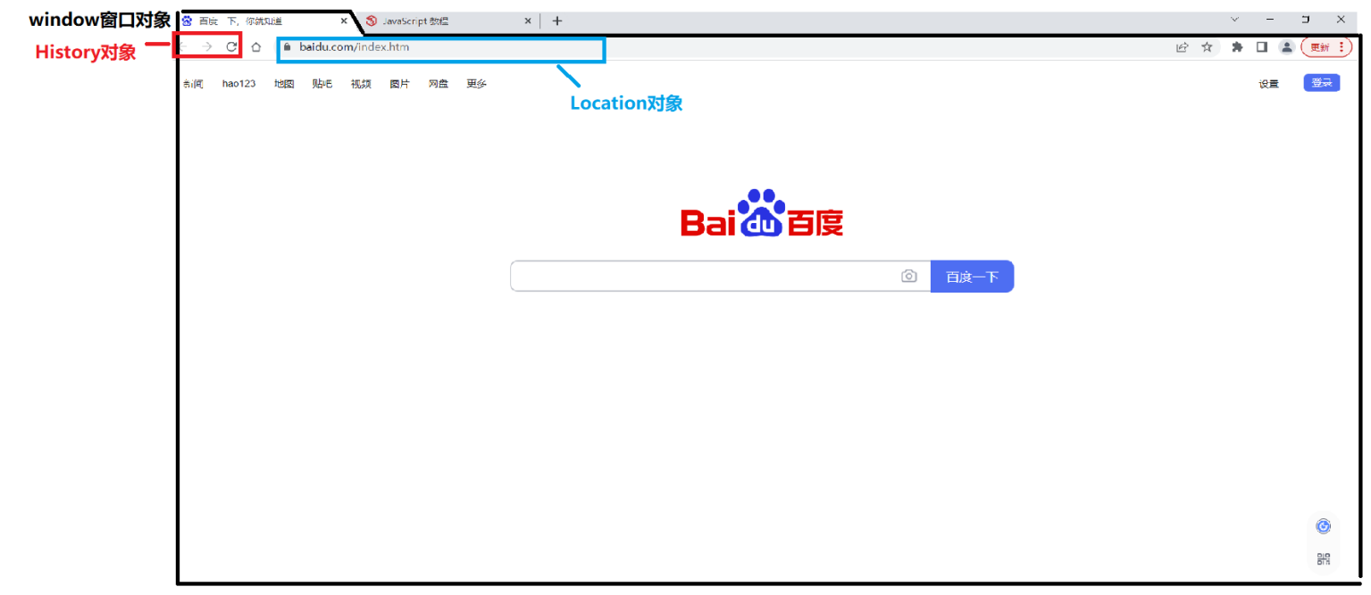This screenshot has width=1371, height=595.
Task: Open the hao123 link
Action: click(x=238, y=83)
